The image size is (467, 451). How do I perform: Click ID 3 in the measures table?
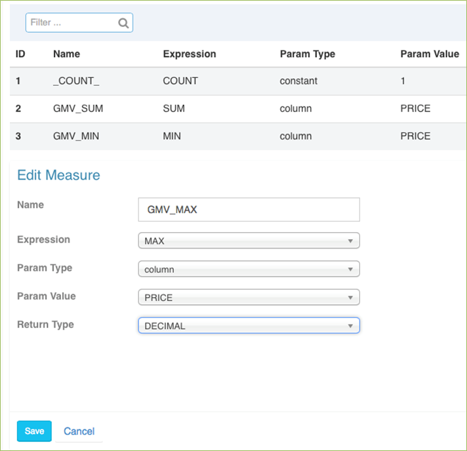pos(18,136)
